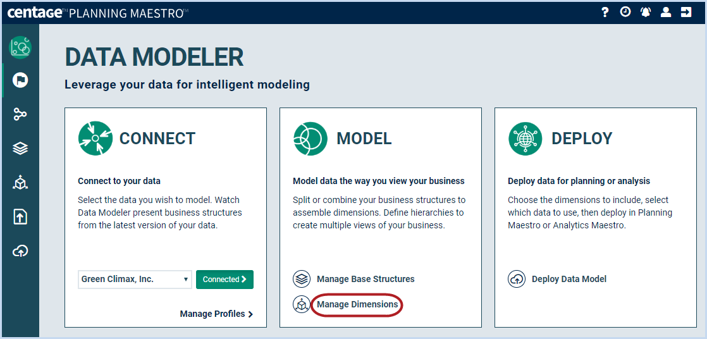Open the help question mark icon

click(x=605, y=13)
